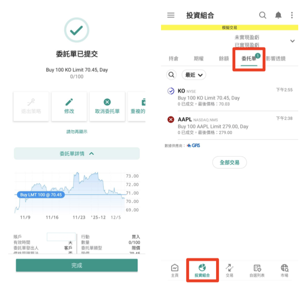The width and height of the screenshot is (304, 286).
Task: Click the 0/100 fill status below the order summary
Action: 77,77
